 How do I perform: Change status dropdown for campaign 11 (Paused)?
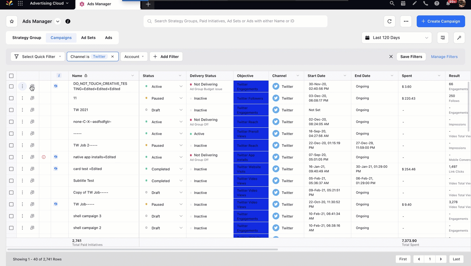tap(181, 98)
